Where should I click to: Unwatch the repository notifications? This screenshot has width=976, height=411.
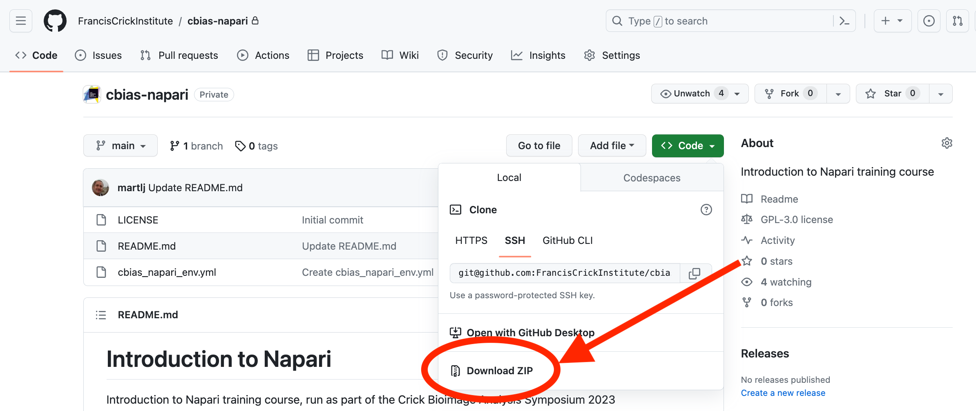tap(700, 94)
